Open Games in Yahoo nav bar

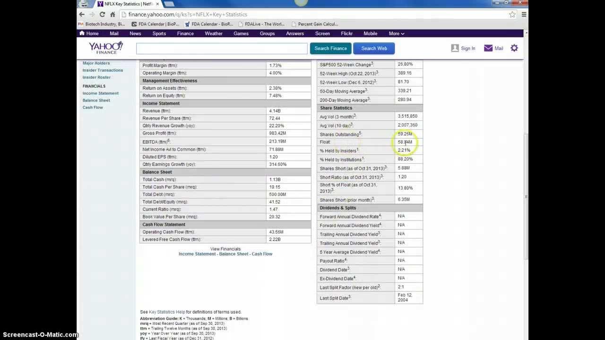[x=241, y=34]
